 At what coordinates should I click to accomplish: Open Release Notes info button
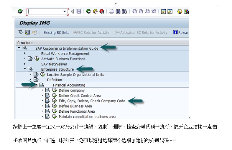[181, 32]
